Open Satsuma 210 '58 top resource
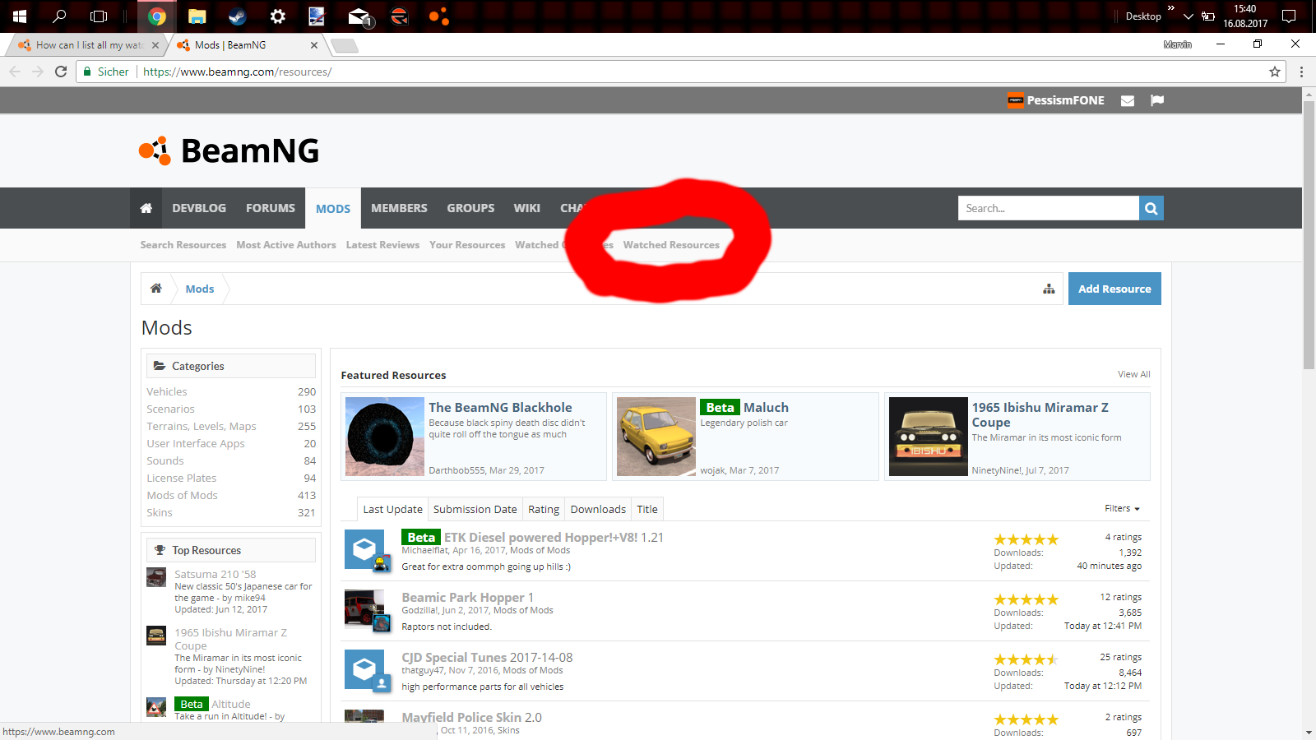 [x=215, y=574]
